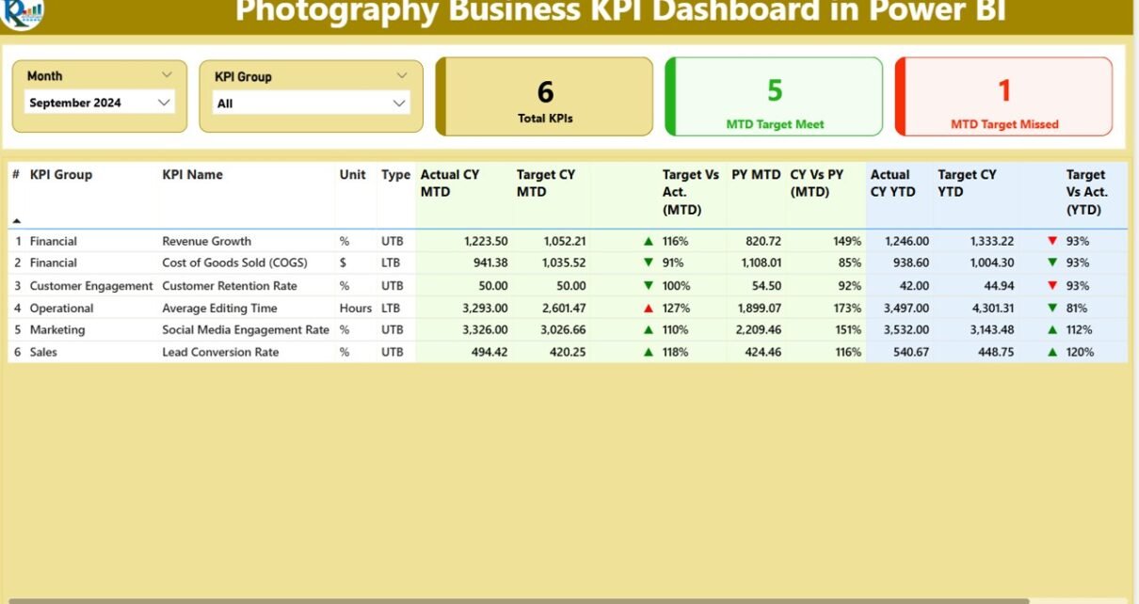Click Revenue Growth's green MTD up arrow
Screen dimensions: 1139x604
tap(648, 242)
